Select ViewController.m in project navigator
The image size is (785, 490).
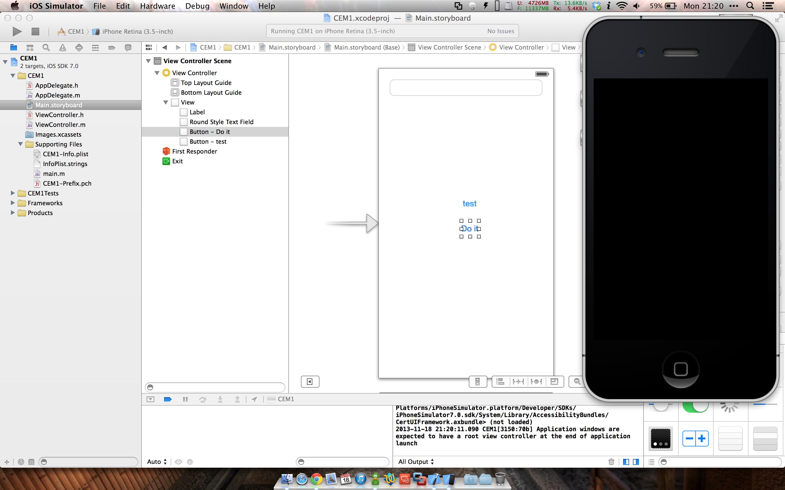click(x=60, y=125)
